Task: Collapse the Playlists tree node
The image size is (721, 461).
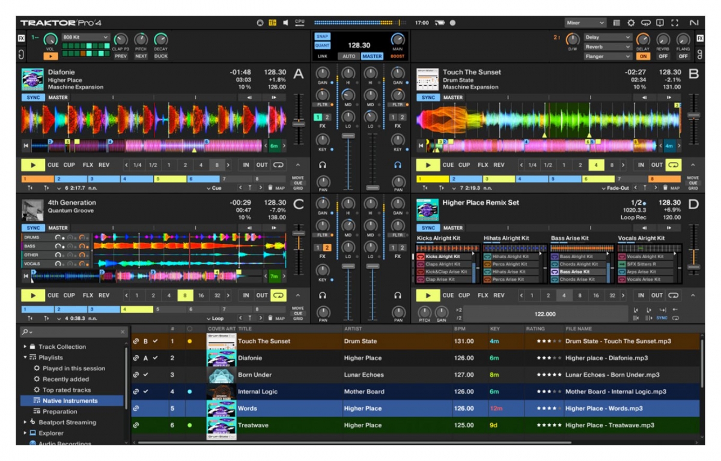Action: (x=25, y=358)
